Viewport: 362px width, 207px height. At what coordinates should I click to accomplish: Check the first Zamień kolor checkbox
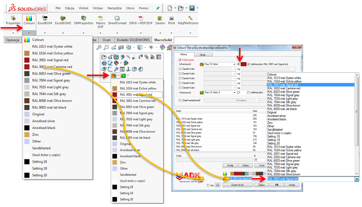click(180, 69)
